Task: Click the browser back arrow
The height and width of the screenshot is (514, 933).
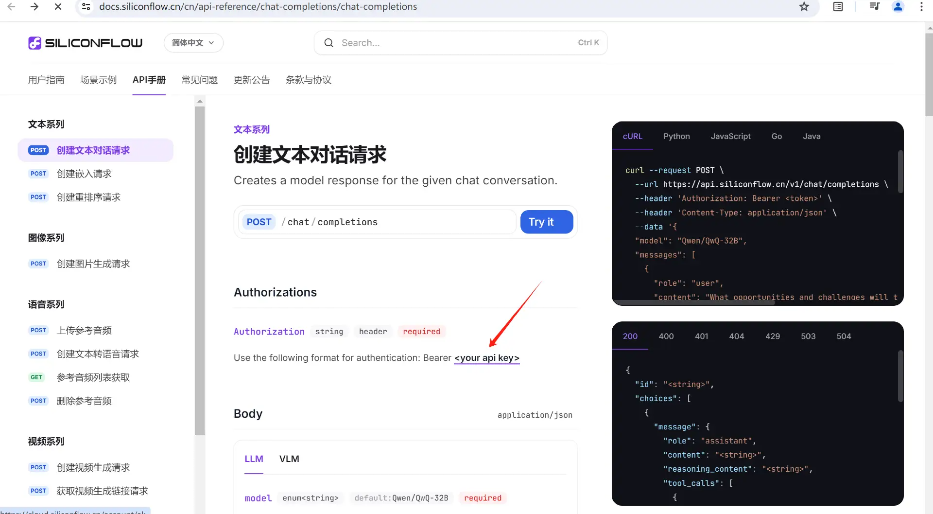Action: click(11, 7)
